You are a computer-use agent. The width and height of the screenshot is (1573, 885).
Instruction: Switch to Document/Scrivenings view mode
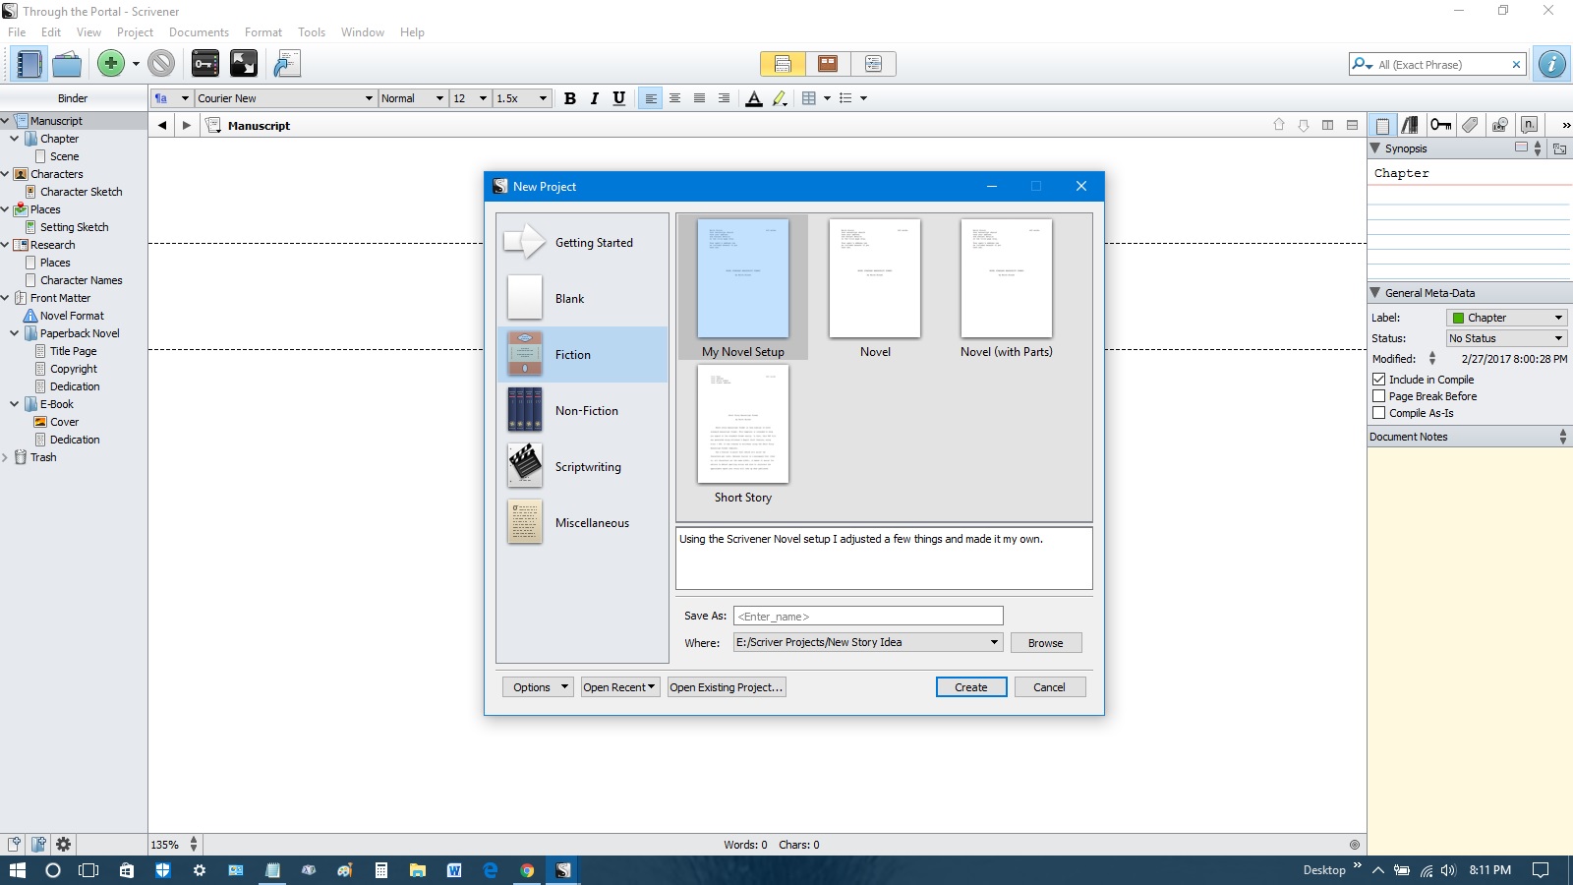pyautogui.click(x=783, y=64)
